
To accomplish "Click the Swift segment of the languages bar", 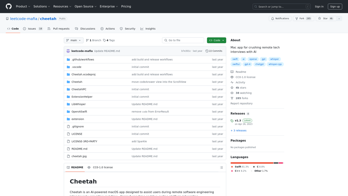I will click(252, 163).
